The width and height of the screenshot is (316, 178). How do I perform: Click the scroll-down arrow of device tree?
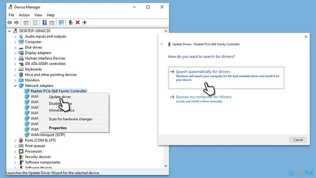point(166,166)
